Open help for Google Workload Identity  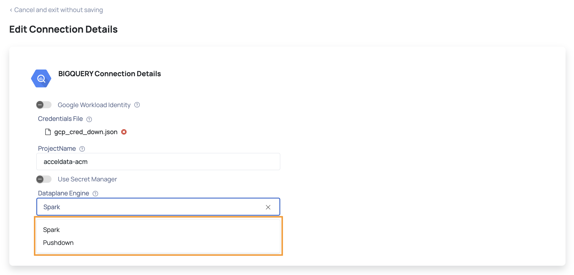pos(137,105)
